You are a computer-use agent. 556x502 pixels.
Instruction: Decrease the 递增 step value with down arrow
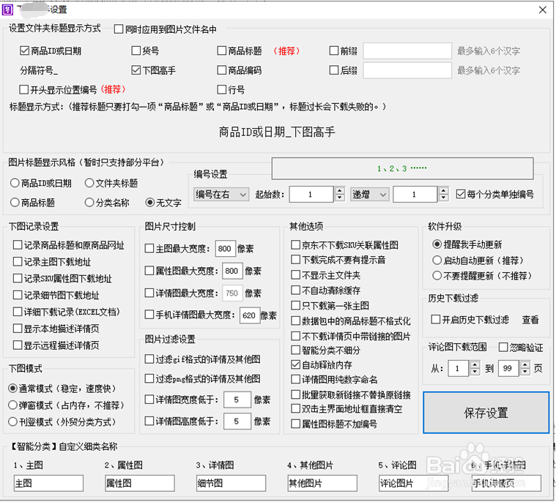[x=443, y=198]
